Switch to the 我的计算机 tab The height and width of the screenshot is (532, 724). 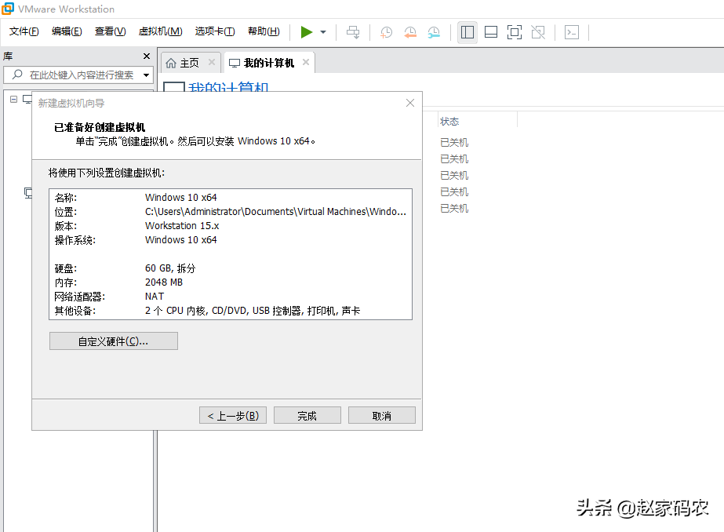(269, 63)
